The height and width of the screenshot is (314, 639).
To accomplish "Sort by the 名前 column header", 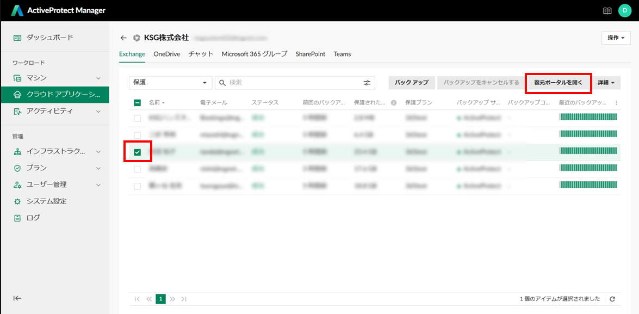I will click(157, 103).
